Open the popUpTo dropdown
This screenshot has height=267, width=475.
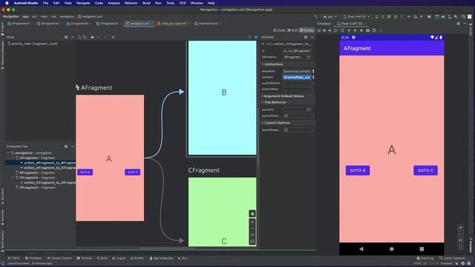297,109
